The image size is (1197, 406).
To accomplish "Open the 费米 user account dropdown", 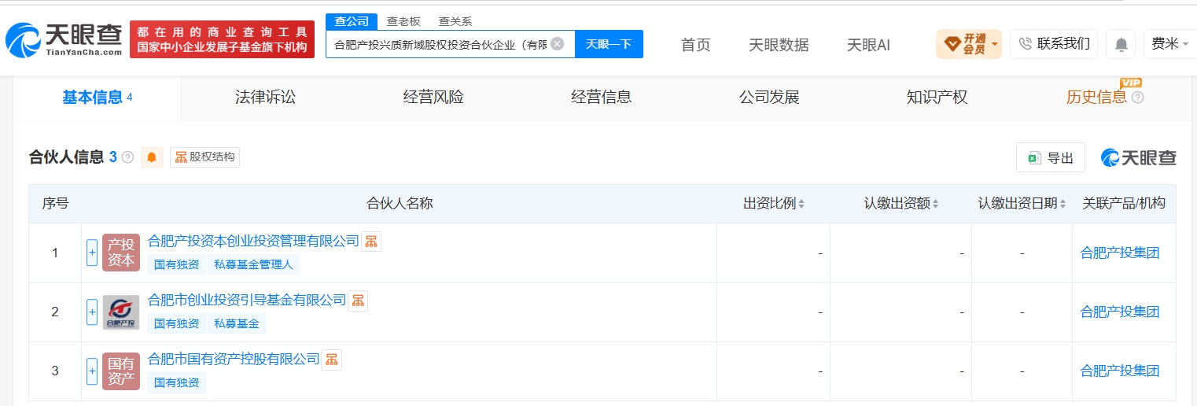I will pos(1169,44).
